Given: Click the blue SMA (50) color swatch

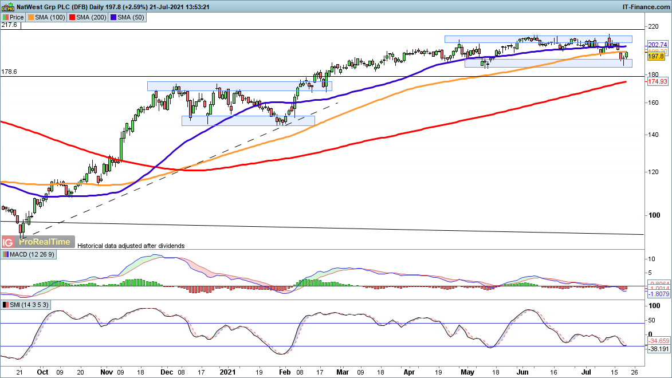Looking at the screenshot, I should [x=113, y=17].
